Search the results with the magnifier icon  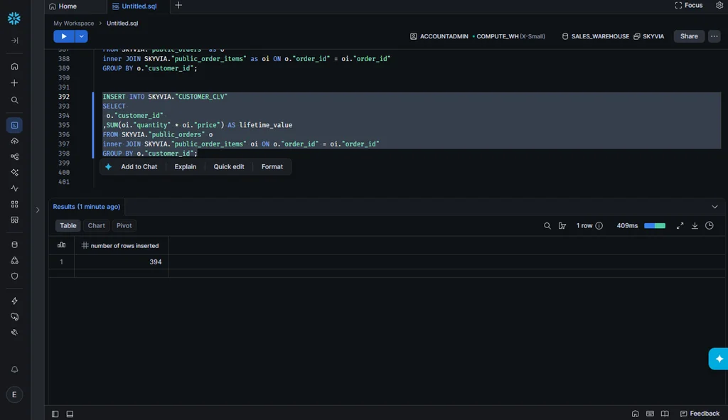[x=547, y=225]
